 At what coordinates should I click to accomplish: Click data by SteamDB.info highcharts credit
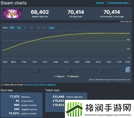click(x=109, y=80)
